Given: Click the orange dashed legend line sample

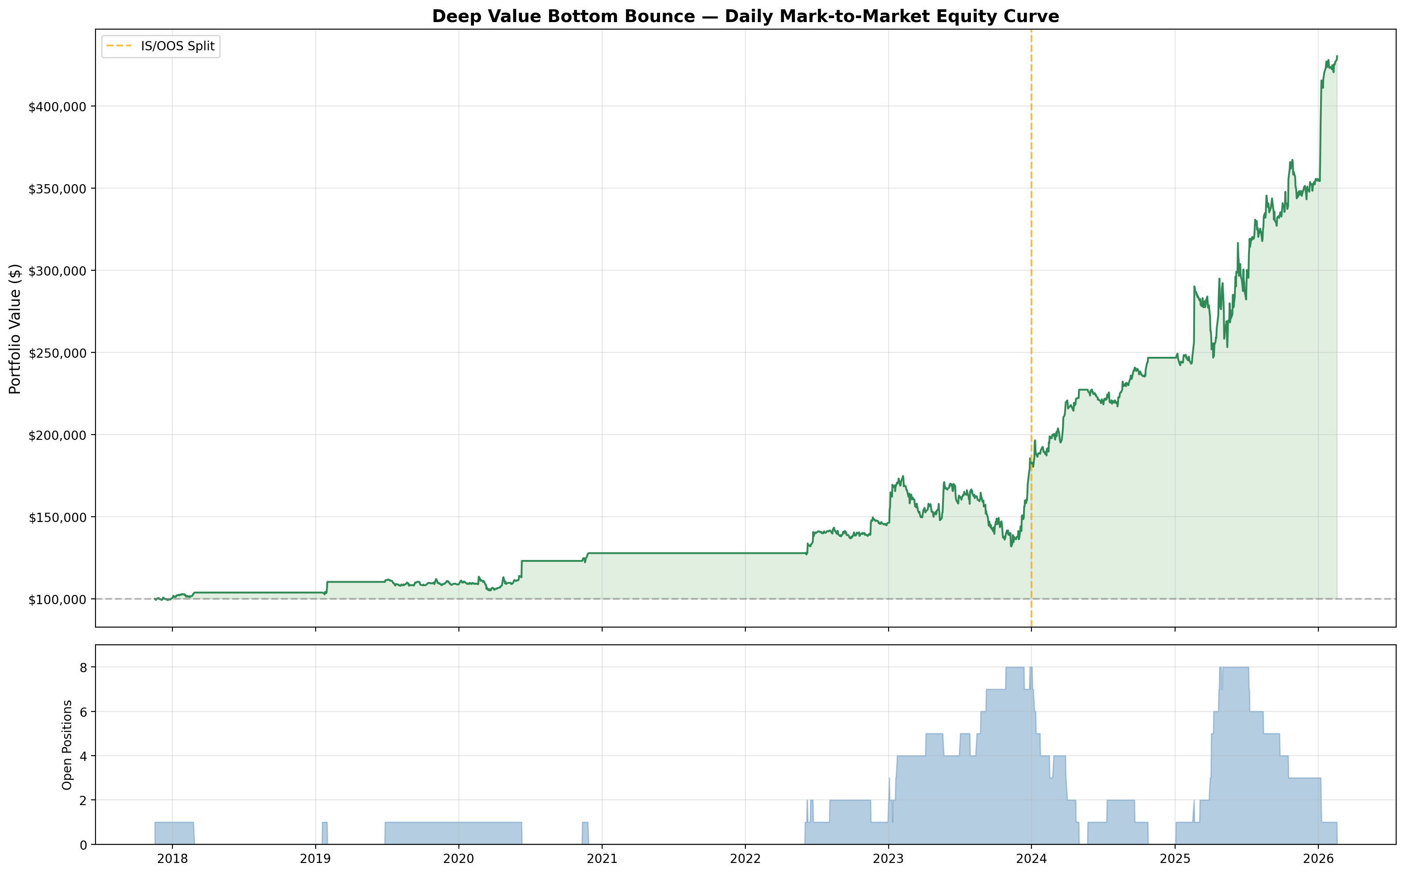Looking at the screenshot, I should point(119,46).
